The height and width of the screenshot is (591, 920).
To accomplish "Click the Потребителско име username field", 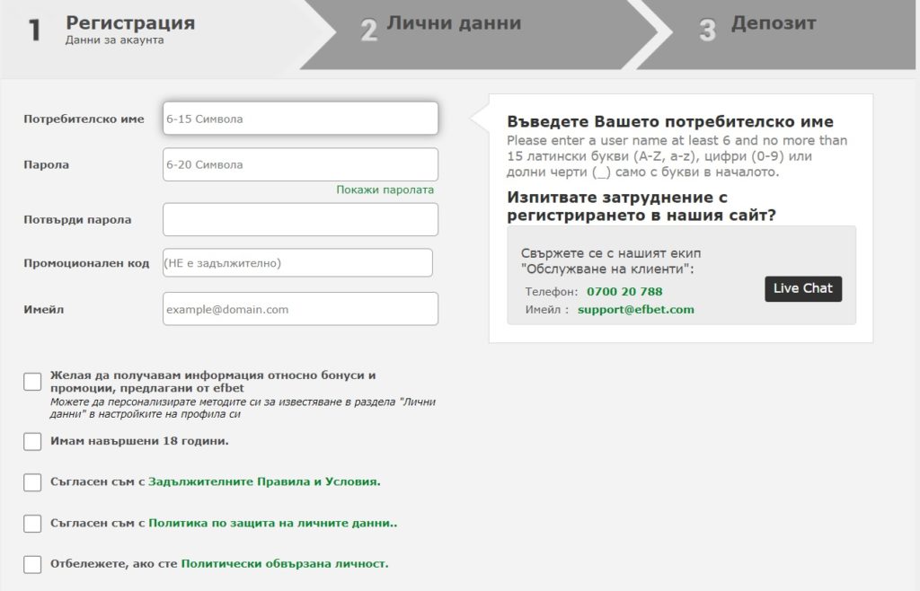I will (300, 119).
